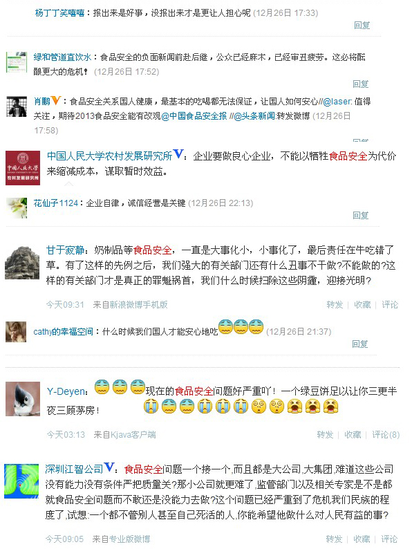412x549 pixels.
Task: Open Y-Deyen's bird avatar
Action: pyautogui.click(x=23, y=399)
